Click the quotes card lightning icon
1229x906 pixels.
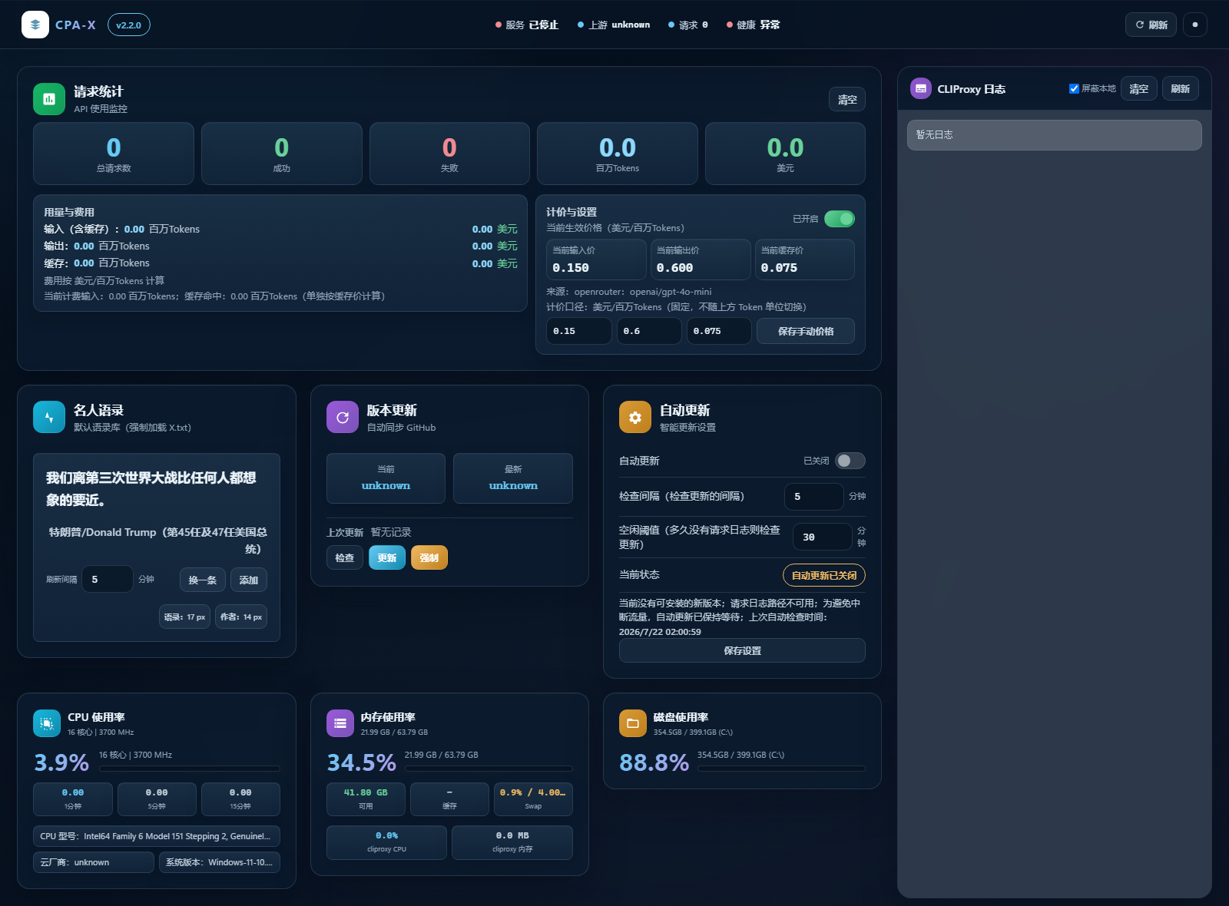(x=49, y=417)
